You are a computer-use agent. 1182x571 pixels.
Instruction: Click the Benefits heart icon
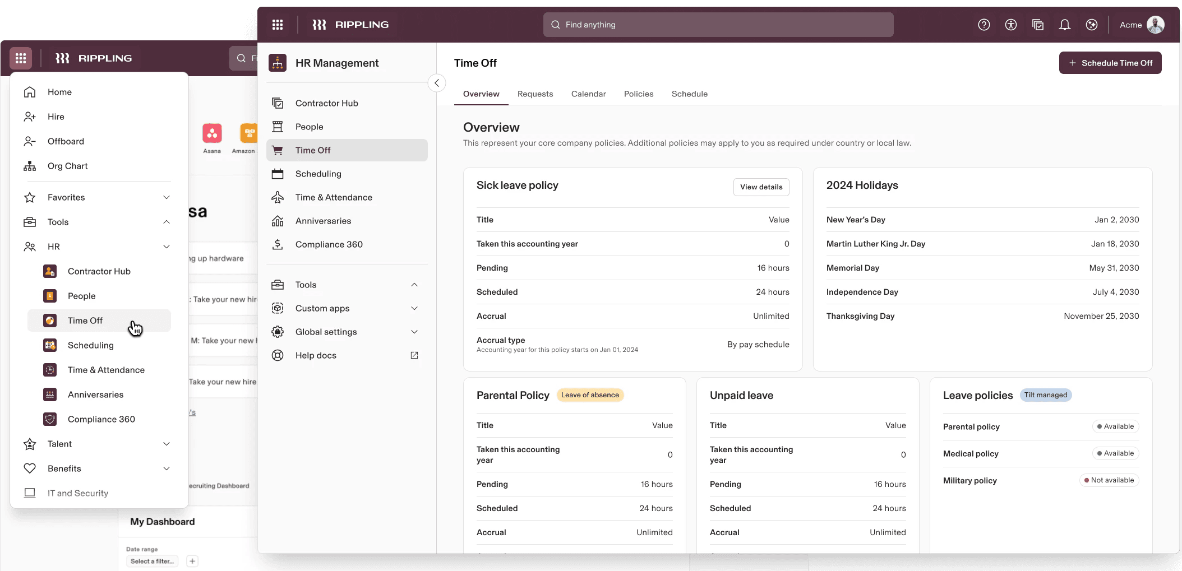tap(30, 468)
